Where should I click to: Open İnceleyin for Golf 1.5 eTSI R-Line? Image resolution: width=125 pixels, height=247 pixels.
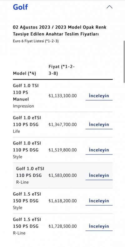coord(99,226)
